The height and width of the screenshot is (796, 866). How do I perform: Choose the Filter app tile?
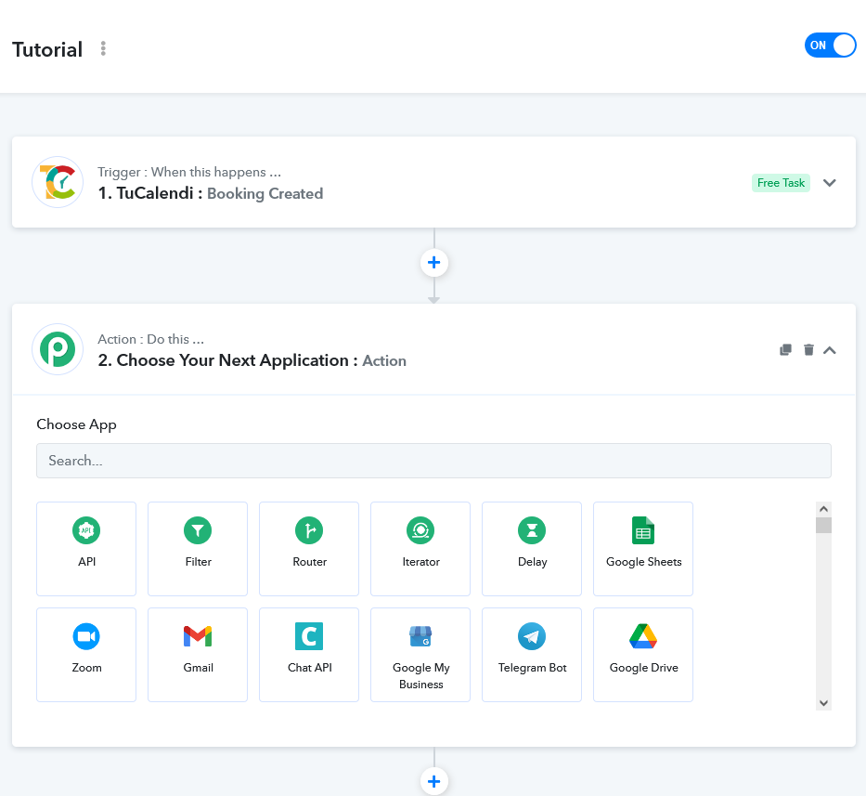tap(198, 548)
